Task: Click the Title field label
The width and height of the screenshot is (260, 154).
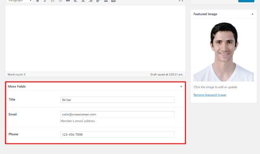Action: 12,99
